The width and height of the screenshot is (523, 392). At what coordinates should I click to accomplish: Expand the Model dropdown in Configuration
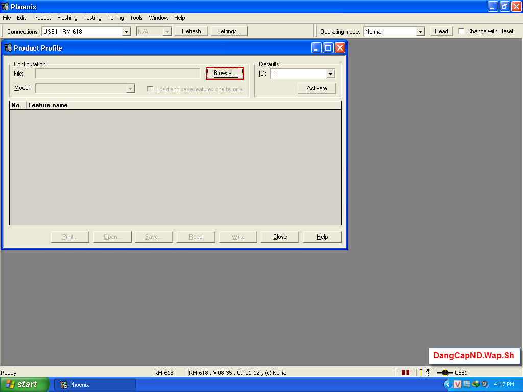point(130,88)
